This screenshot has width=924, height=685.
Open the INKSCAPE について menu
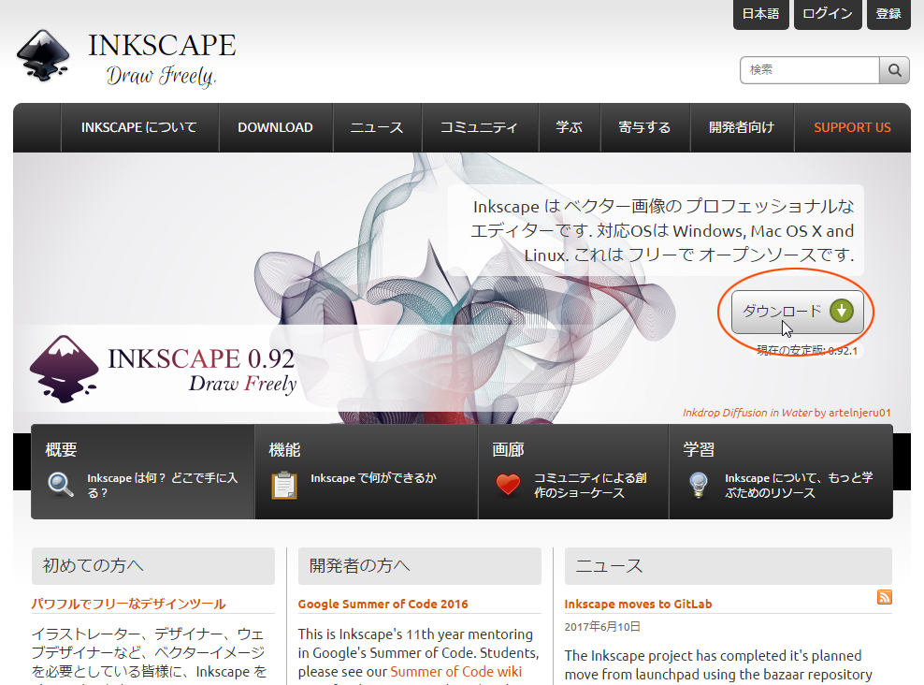[139, 127]
